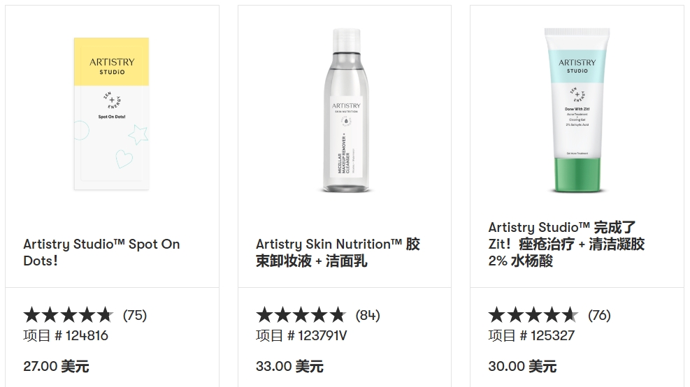This screenshot has width=690, height=387.
Task: Click the star rating for Spot On Dots
Action: coord(68,315)
